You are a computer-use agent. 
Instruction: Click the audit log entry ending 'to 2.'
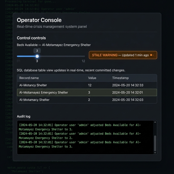tap(80, 136)
